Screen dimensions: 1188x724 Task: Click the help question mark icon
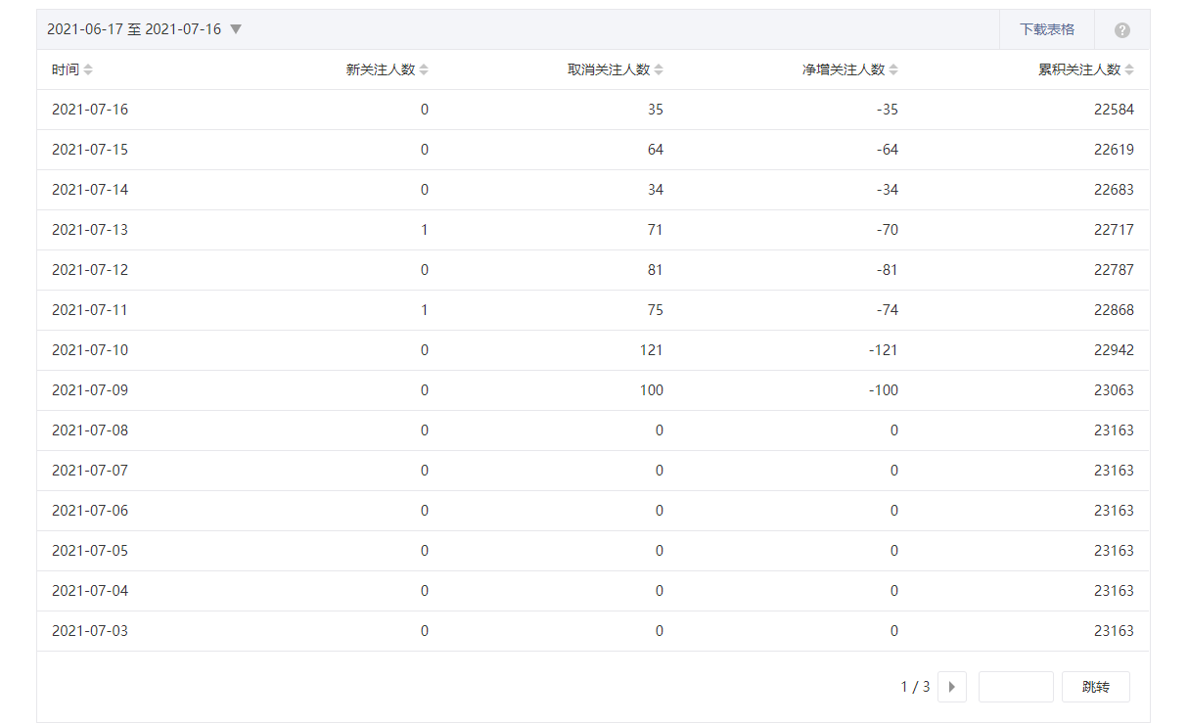point(1122,30)
